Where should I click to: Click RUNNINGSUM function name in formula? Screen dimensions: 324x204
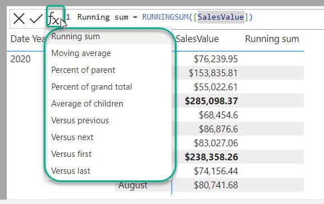165,17
